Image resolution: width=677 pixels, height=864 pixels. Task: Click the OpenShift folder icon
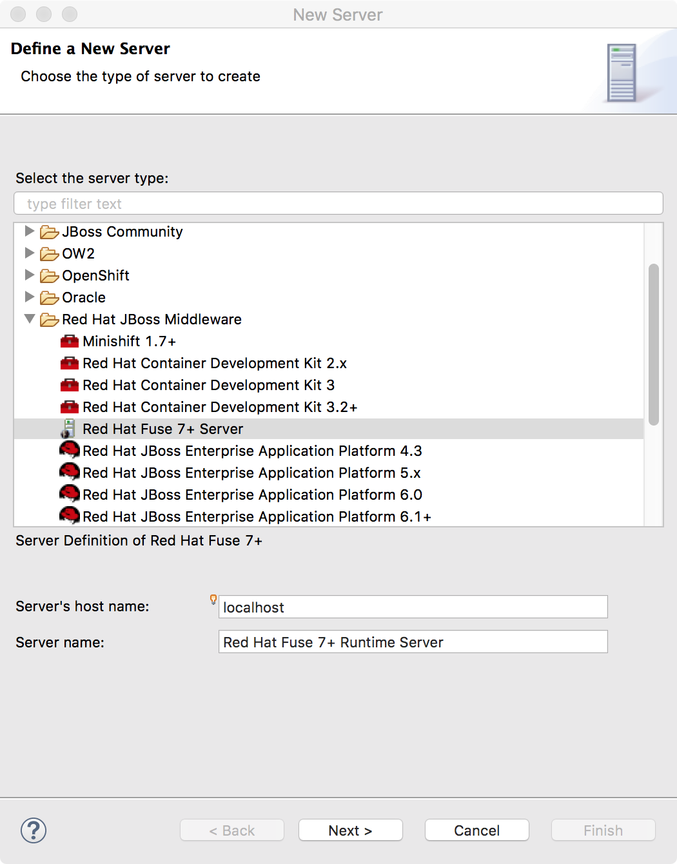tap(49, 276)
